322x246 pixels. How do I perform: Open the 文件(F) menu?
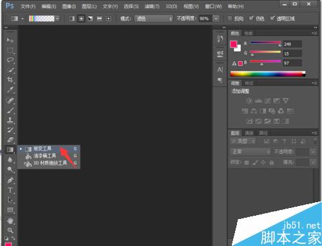click(28, 6)
